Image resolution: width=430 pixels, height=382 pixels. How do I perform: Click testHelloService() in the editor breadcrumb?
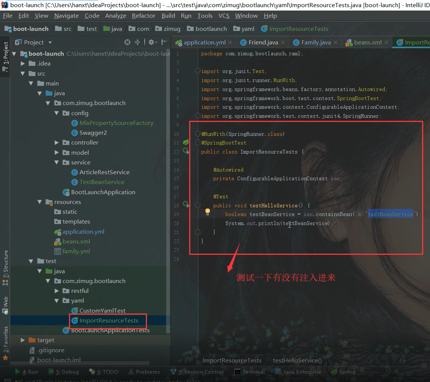[297, 361]
